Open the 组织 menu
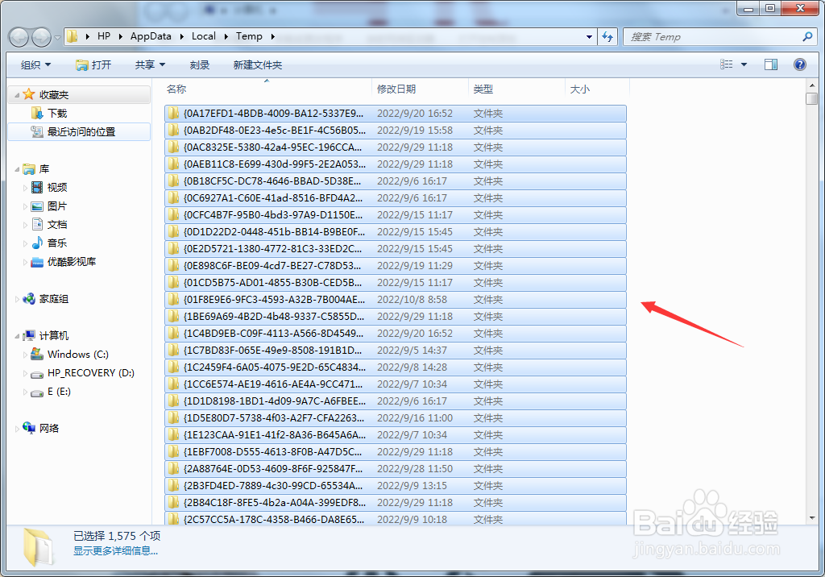 click(x=35, y=64)
